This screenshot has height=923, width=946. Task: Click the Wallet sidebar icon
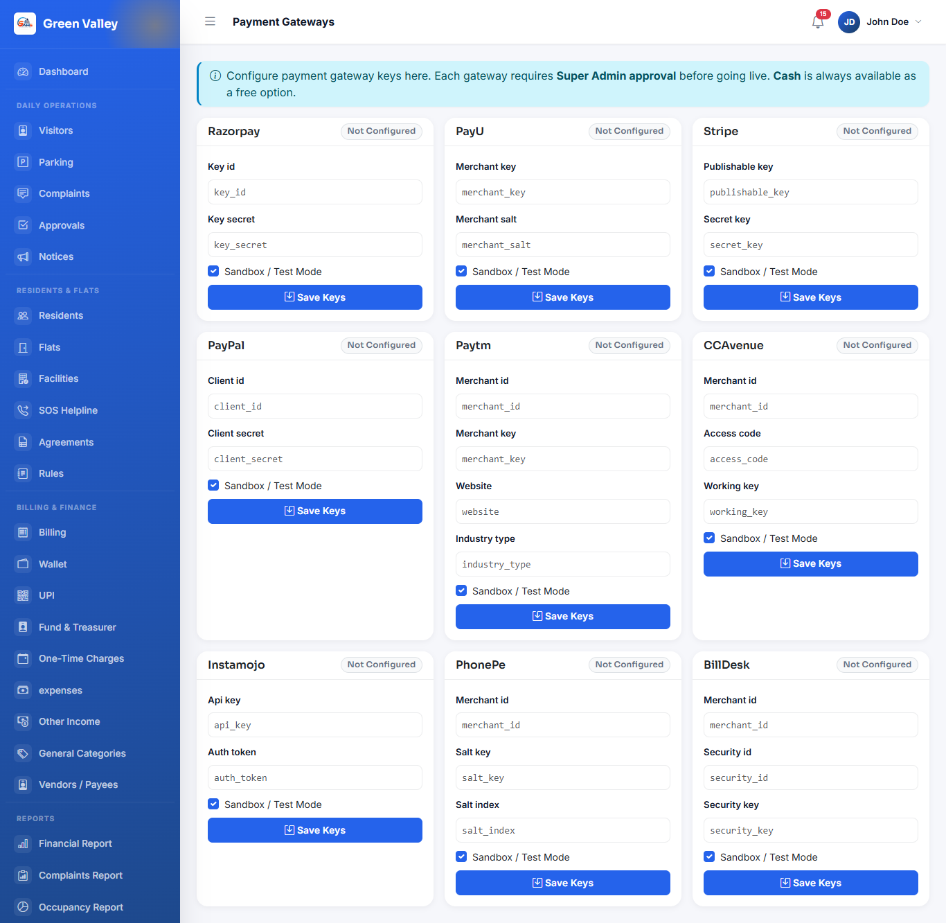pyautogui.click(x=23, y=564)
